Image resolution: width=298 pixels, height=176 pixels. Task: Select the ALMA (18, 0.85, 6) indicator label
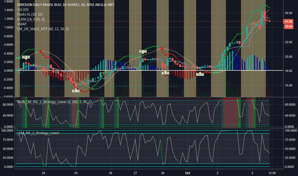click(x=31, y=19)
